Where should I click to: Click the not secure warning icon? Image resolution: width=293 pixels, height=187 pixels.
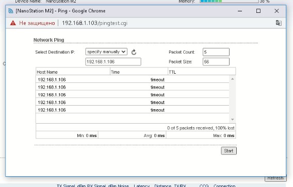(13, 23)
